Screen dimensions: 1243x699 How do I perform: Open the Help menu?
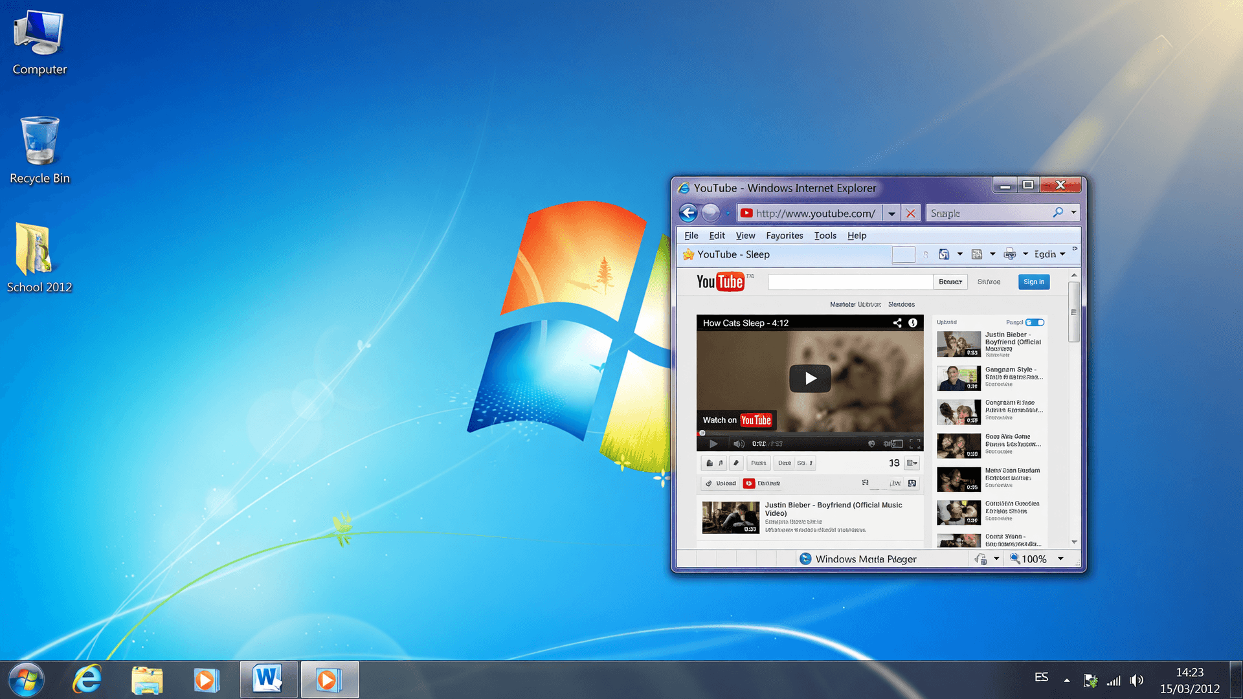tap(857, 236)
